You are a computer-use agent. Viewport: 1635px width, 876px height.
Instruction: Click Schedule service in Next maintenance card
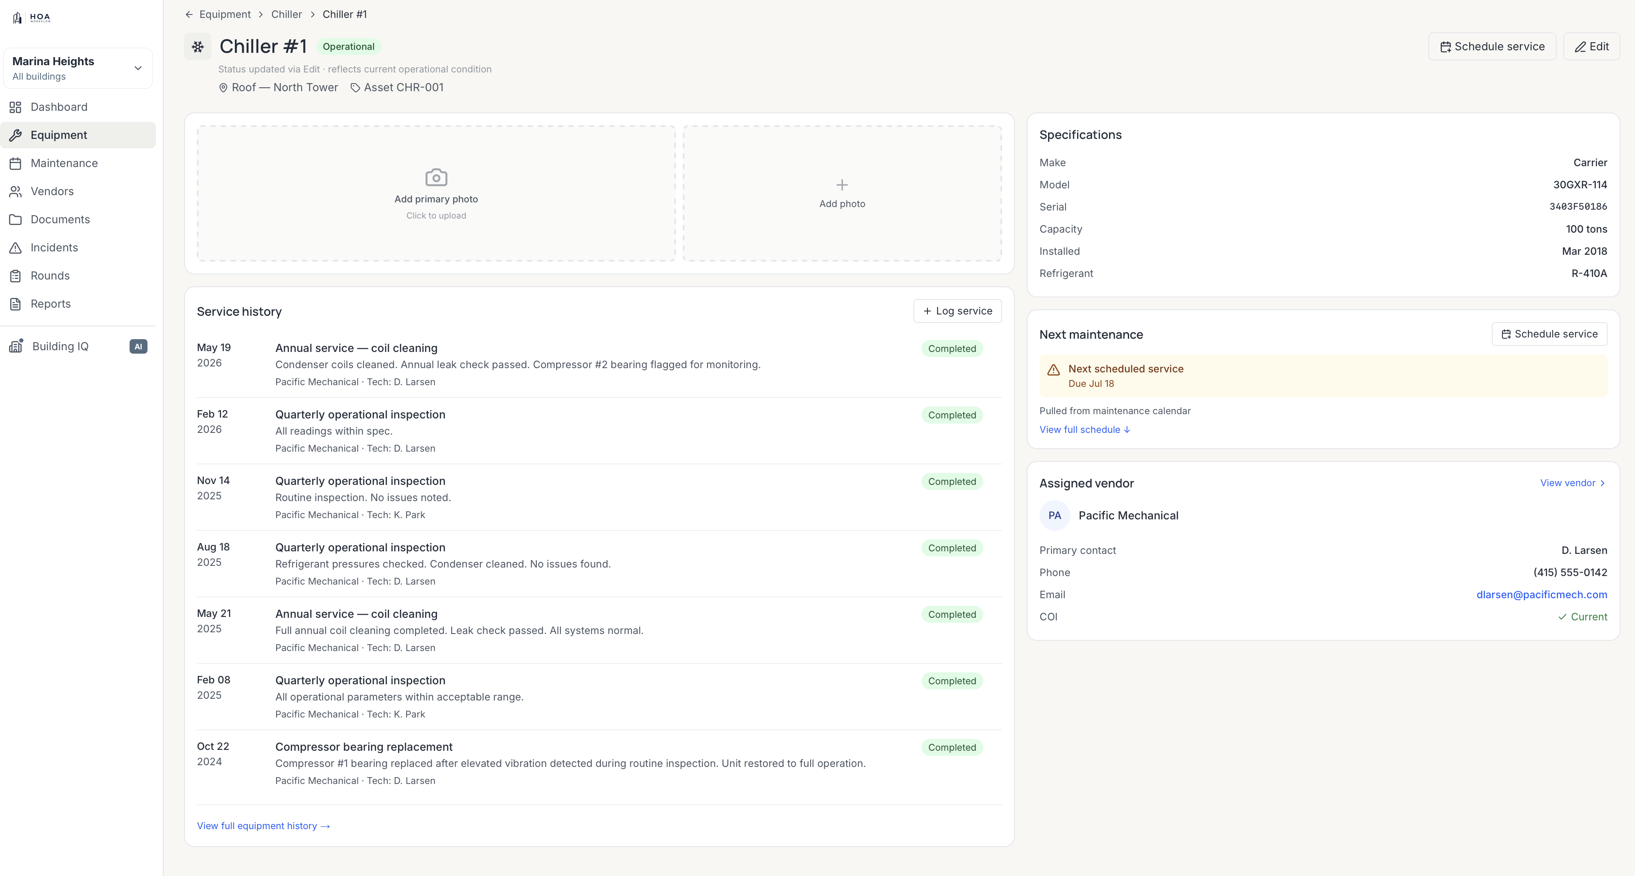pyautogui.click(x=1549, y=334)
